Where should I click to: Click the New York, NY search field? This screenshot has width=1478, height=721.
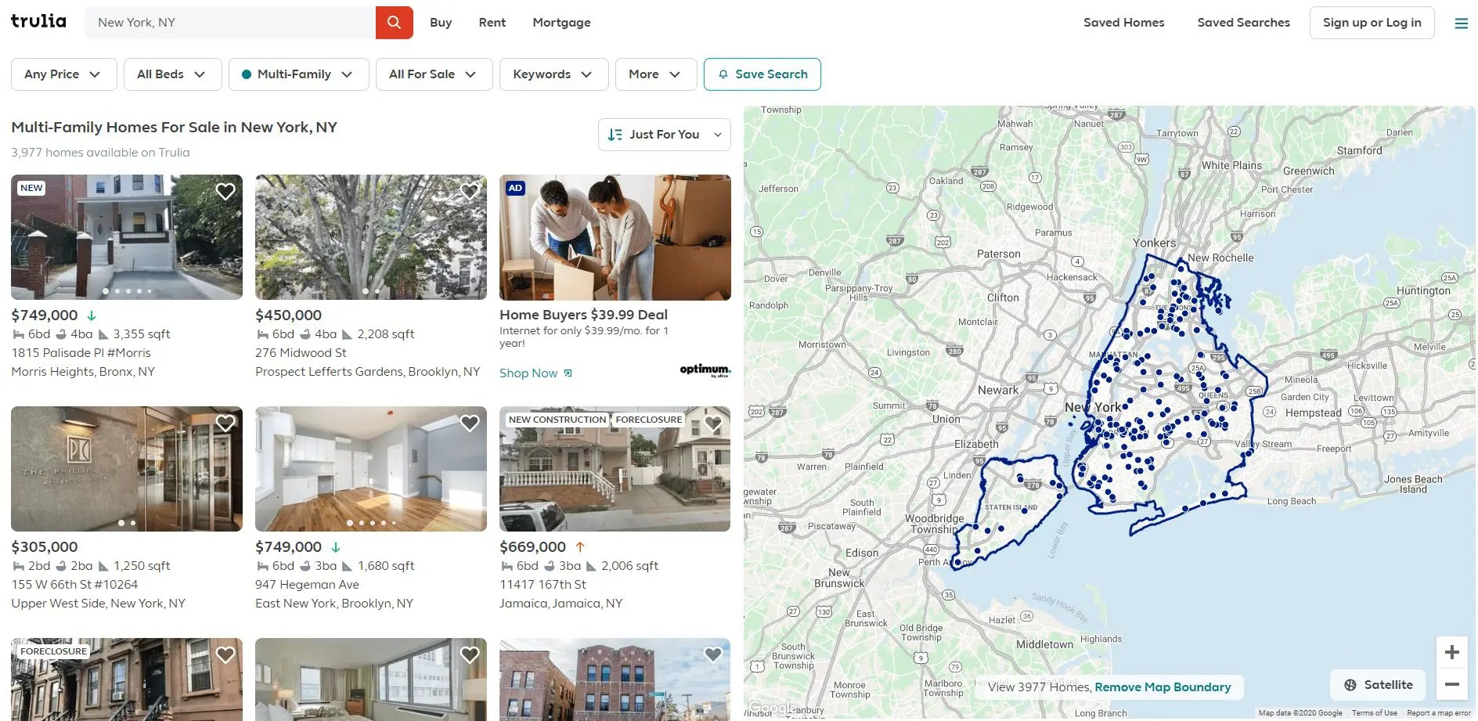(230, 23)
